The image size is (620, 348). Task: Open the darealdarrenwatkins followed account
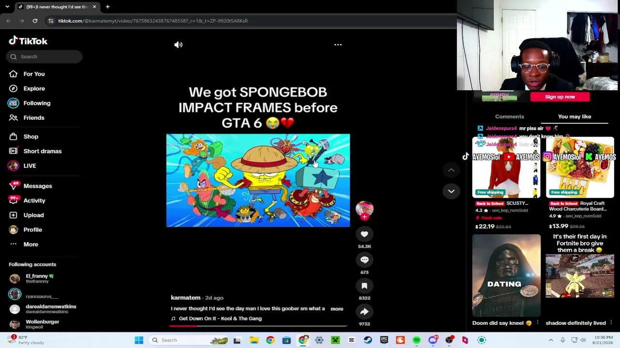(x=51, y=309)
